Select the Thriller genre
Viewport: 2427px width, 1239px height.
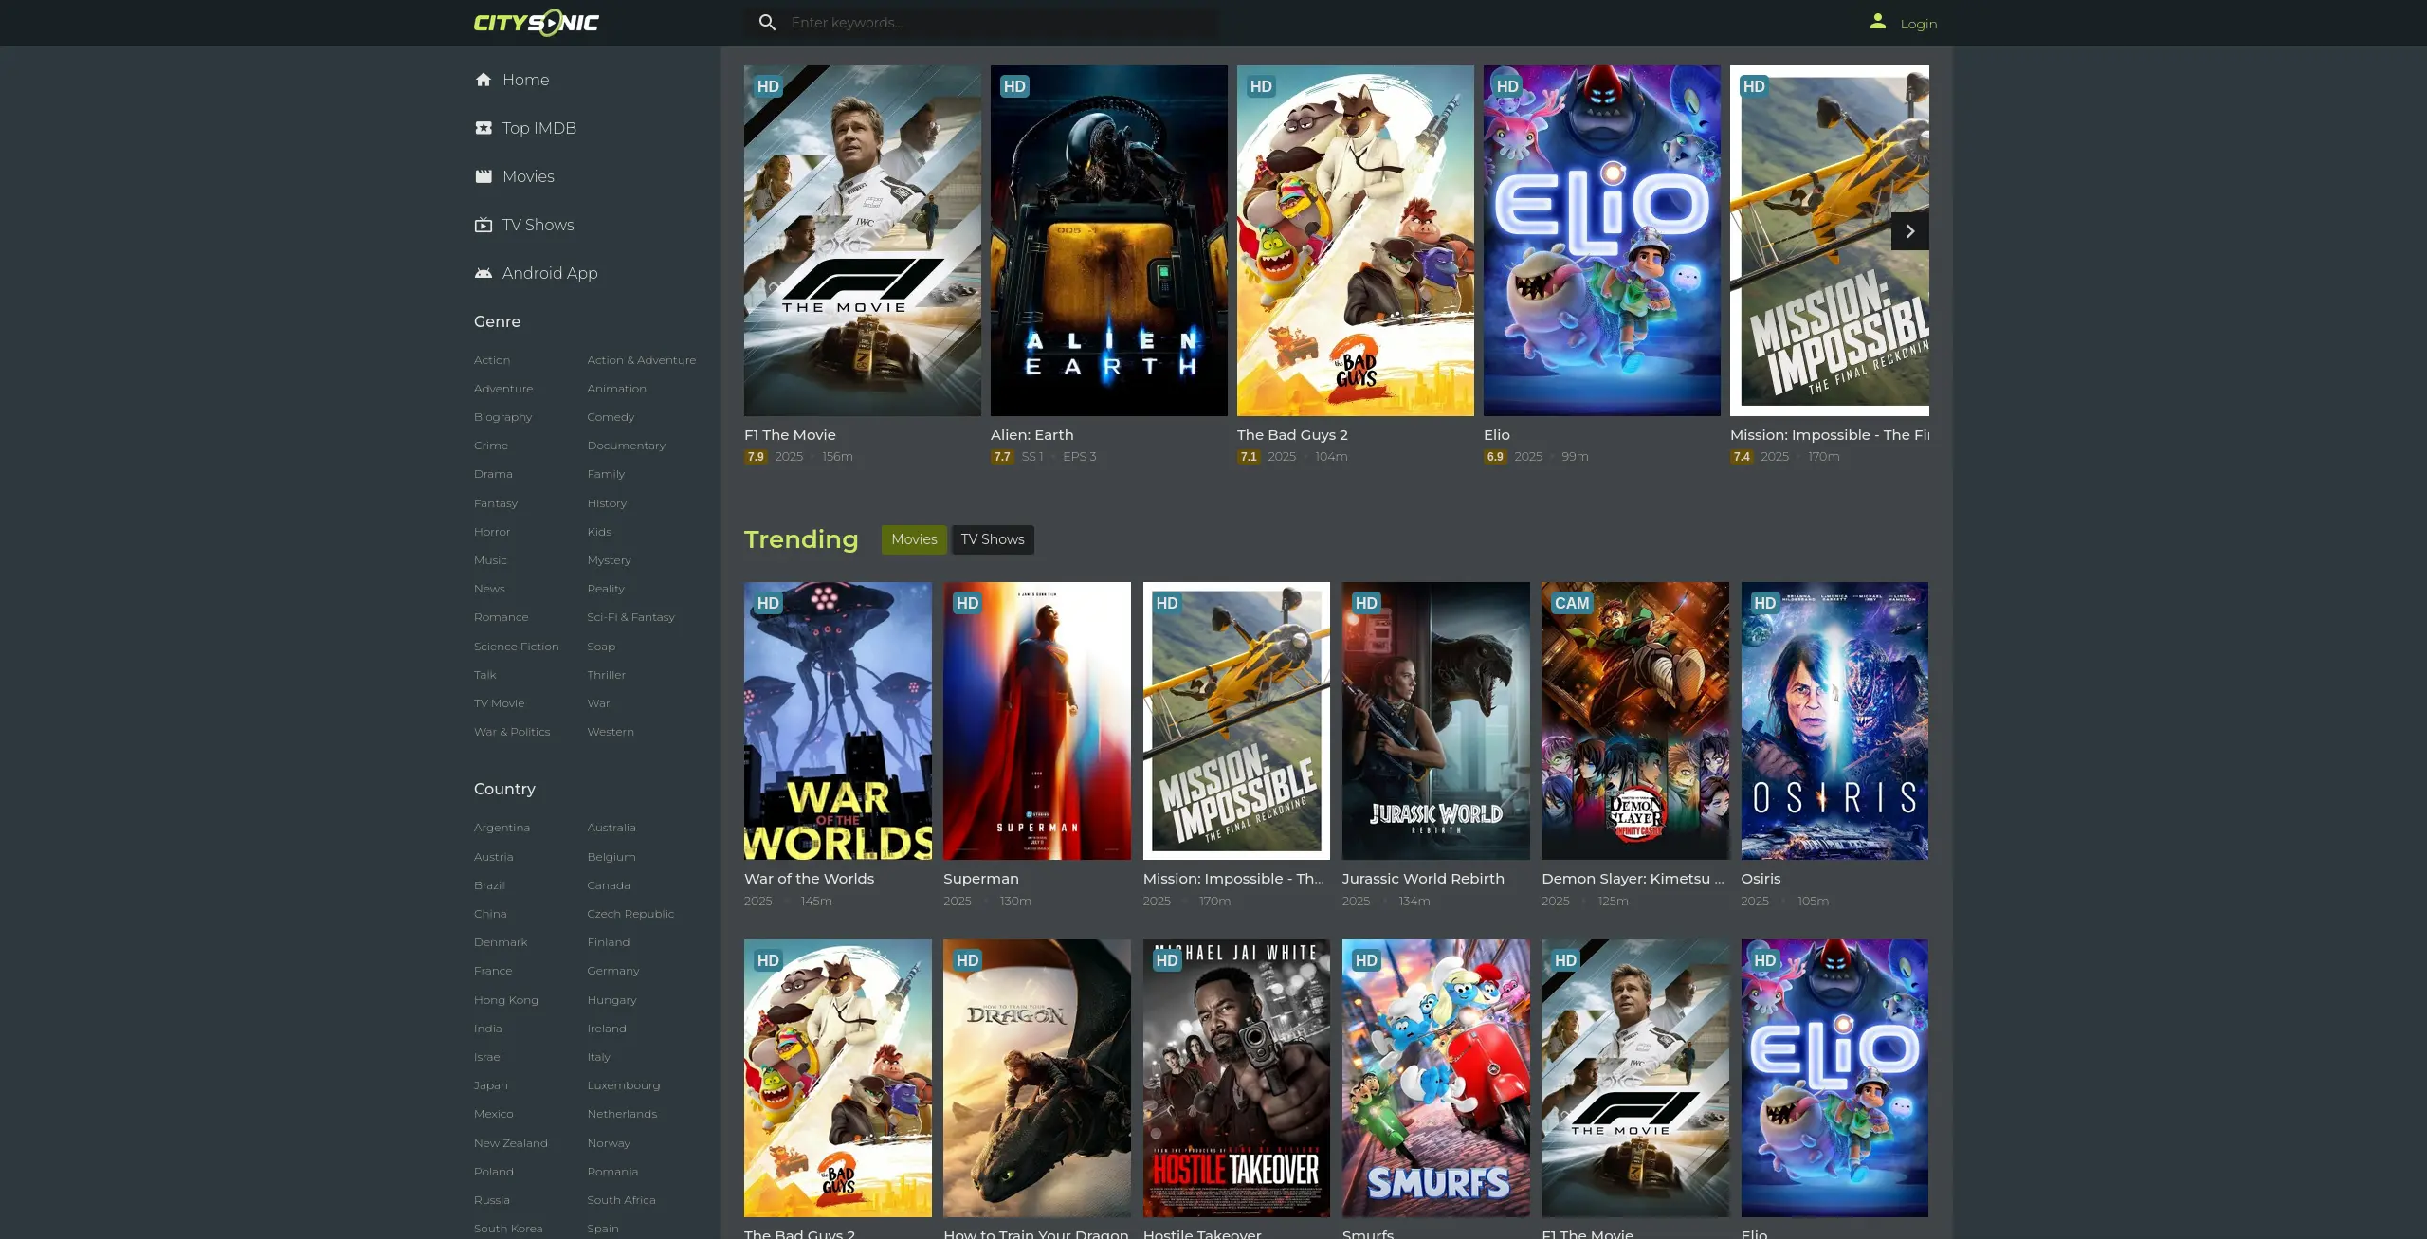pos(606,675)
